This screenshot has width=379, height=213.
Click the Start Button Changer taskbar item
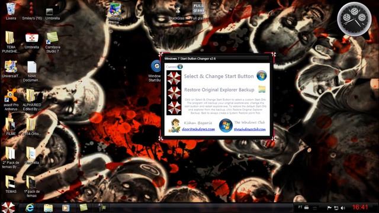click(x=102, y=208)
